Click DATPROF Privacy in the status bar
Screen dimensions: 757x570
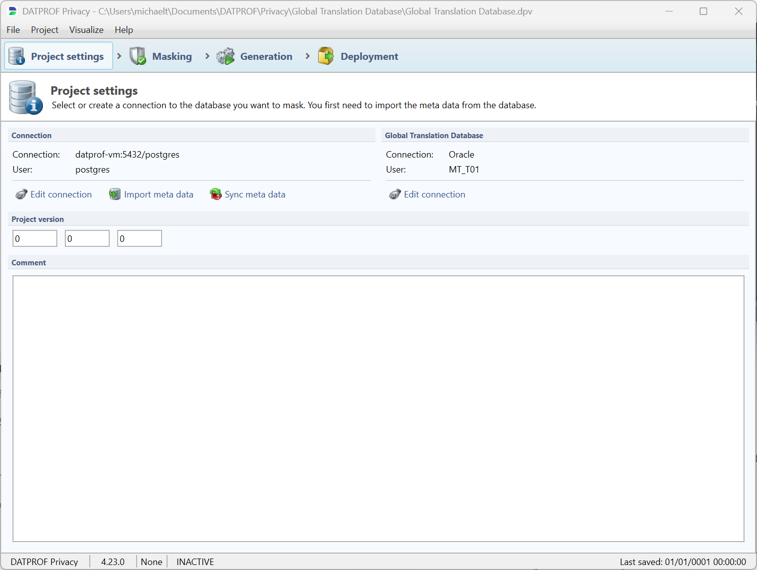pyautogui.click(x=44, y=562)
